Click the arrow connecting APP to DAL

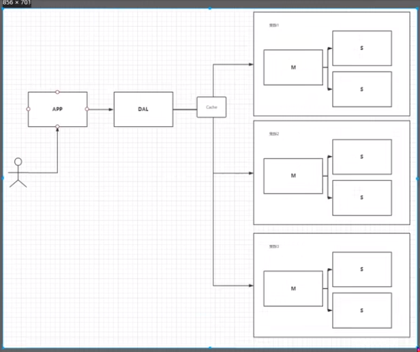point(100,109)
